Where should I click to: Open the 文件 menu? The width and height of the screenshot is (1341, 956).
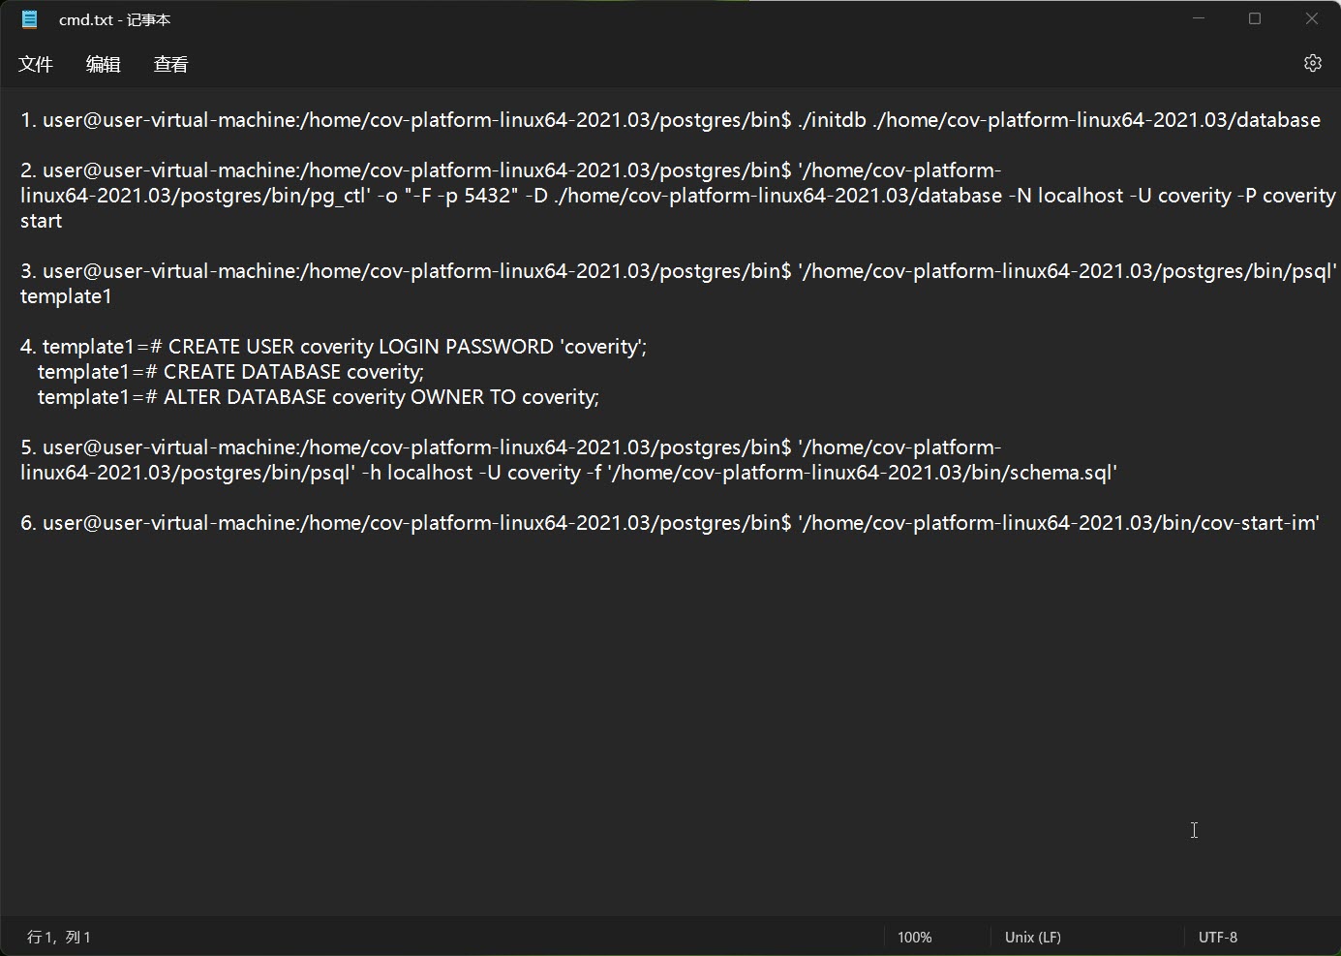coord(36,64)
